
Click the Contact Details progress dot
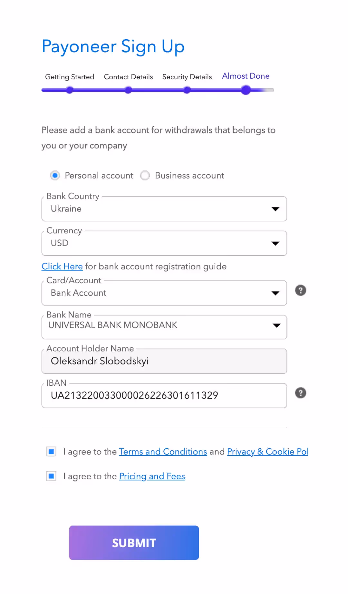pos(128,90)
